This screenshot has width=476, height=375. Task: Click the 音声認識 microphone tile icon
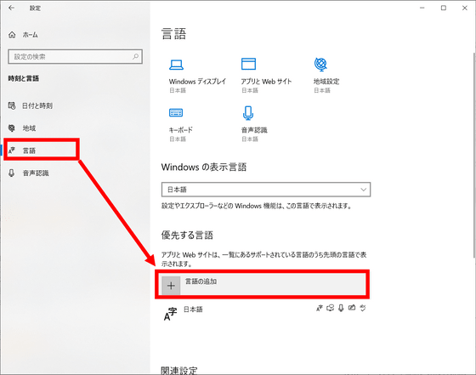point(248,112)
